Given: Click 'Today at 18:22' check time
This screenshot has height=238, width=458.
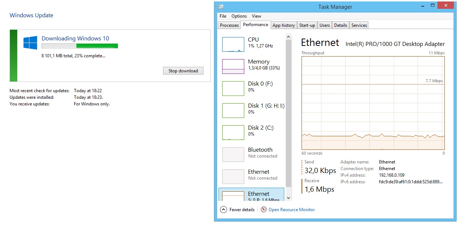Looking at the screenshot, I should 88,91.
